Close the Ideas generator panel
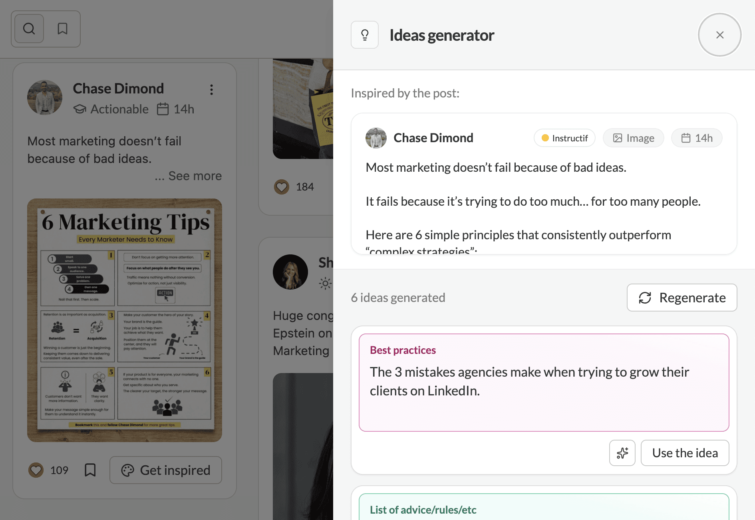The image size is (755, 520). [720, 35]
